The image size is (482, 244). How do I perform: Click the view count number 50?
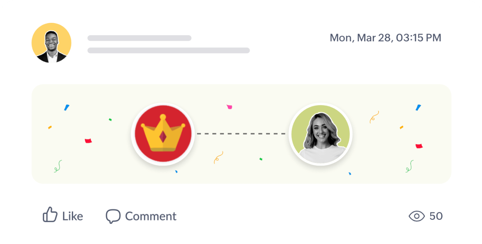(436, 216)
